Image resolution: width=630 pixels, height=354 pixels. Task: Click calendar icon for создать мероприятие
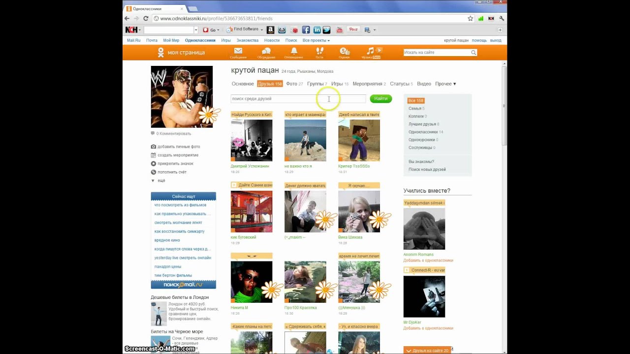(x=154, y=155)
